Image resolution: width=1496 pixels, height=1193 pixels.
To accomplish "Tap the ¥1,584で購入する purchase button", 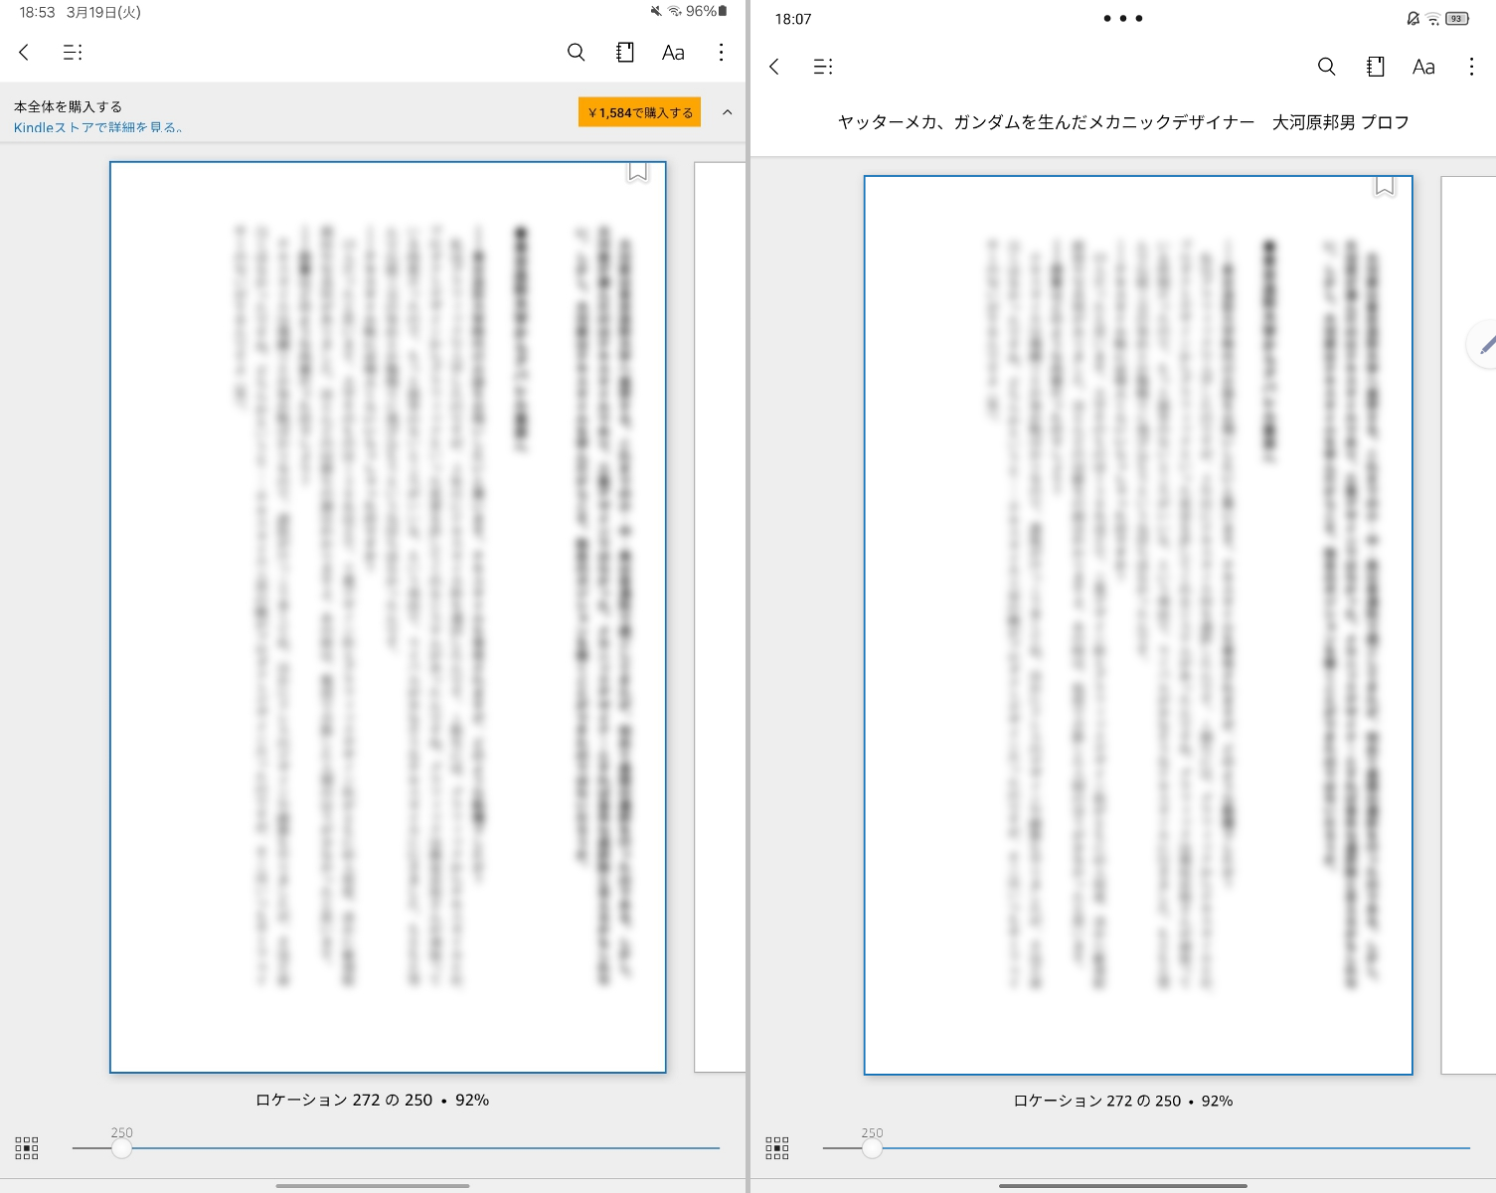I will point(639,111).
